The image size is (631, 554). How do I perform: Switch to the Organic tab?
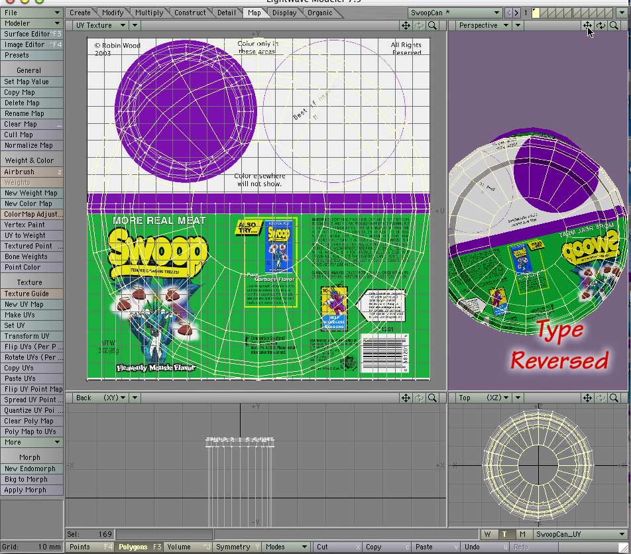[x=320, y=13]
